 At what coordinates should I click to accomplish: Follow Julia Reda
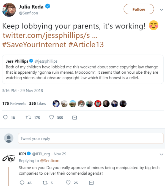pyautogui.click(x=139, y=9)
